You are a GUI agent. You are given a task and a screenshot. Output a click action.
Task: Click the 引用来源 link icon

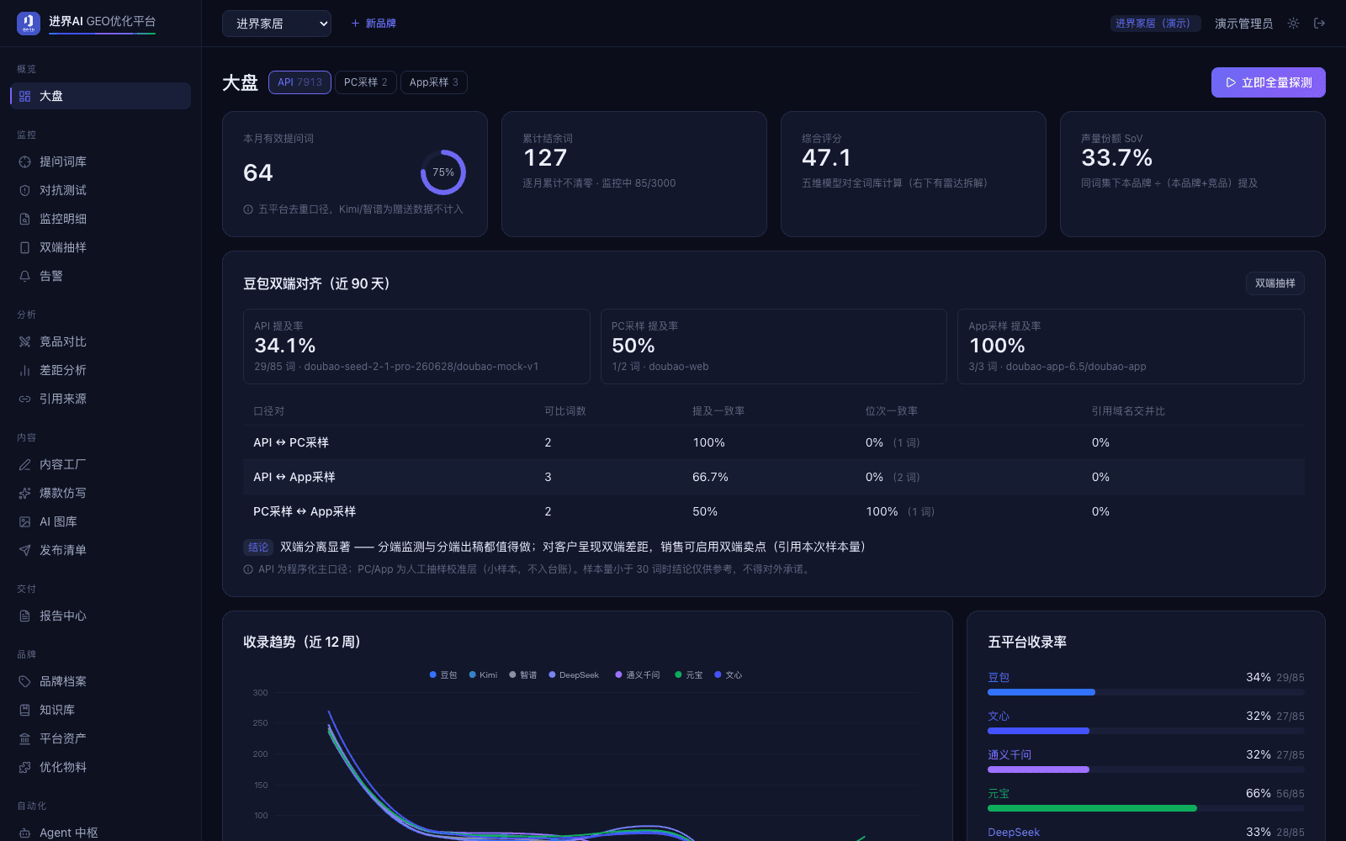[x=25, y=399]
